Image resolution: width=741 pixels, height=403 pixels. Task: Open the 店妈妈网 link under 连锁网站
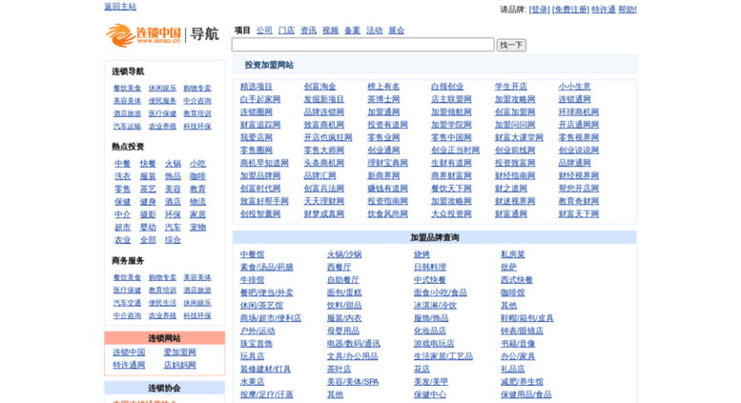pos(180,365)
